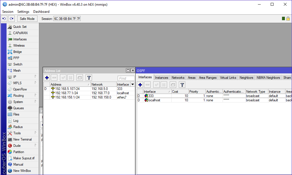292x175 pixels.
Task: Open Mesh in sidebar
Action: click(23, 71)
